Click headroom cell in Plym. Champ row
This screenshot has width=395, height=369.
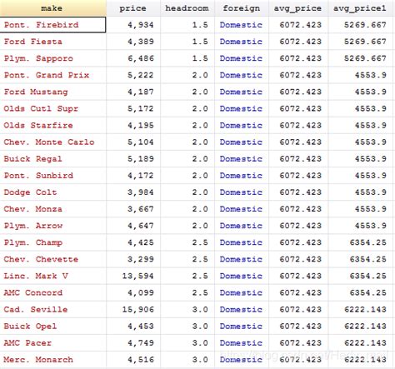click(x=187, y=242)
